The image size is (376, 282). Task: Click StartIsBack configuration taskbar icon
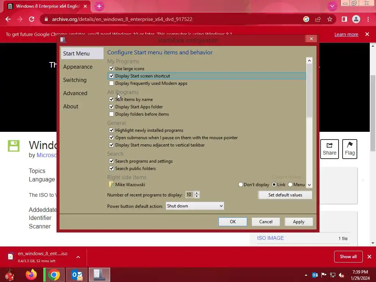pyautogui.click(x=99, y=275)
